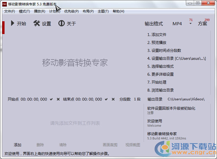Confirm the end point checkmark icon

[106, 99]
